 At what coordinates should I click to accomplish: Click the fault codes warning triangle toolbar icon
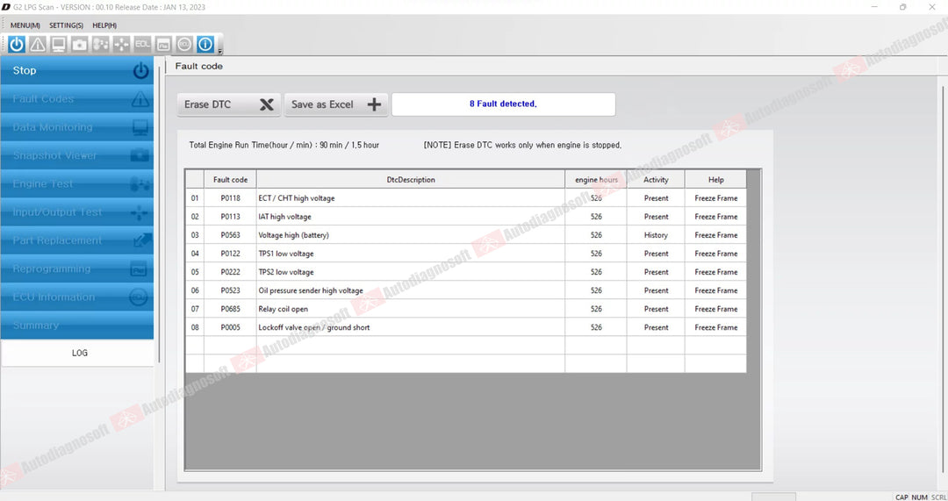[x=38, y=44]
